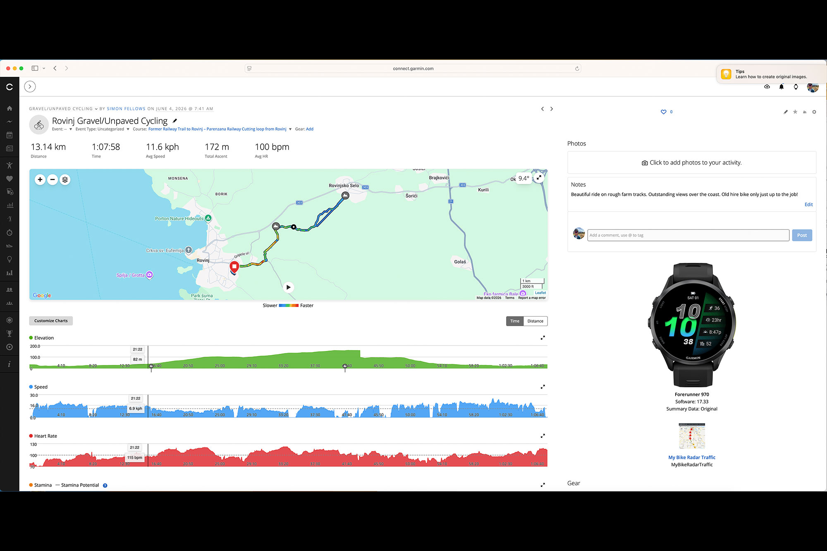Toggle the Heart Rate series legend

pyautogui.click(x=43, y=436)
